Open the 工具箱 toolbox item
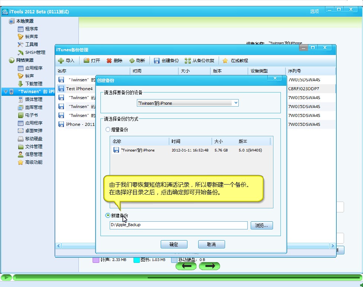This screenshot has height=287, width=363. click(x=28, y=44)
